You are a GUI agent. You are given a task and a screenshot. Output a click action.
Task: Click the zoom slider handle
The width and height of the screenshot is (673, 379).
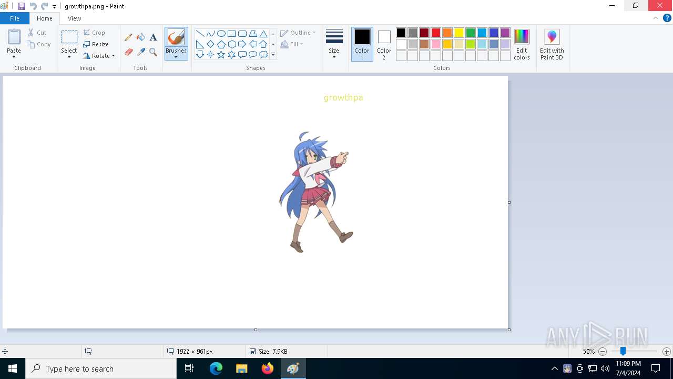click(x=623, y=351)
